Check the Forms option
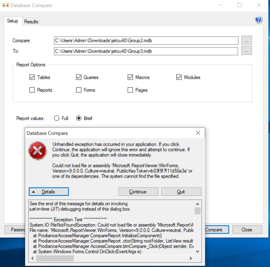Screen dimensions: 270x267 point(78,90)
